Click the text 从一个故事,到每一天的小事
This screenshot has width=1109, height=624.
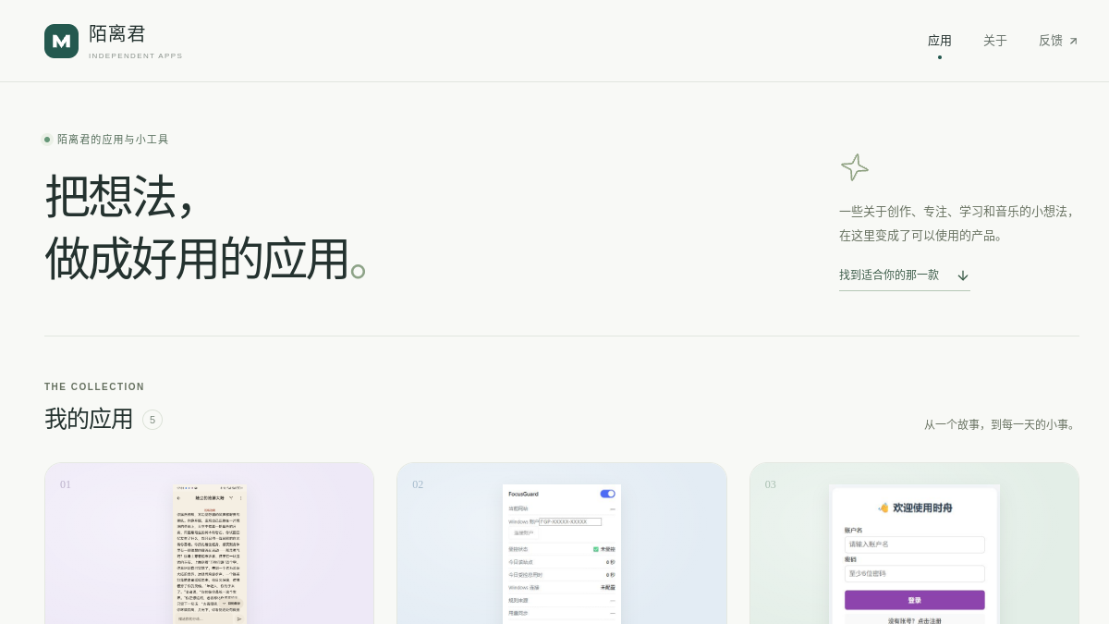[x=1002, y=424]
